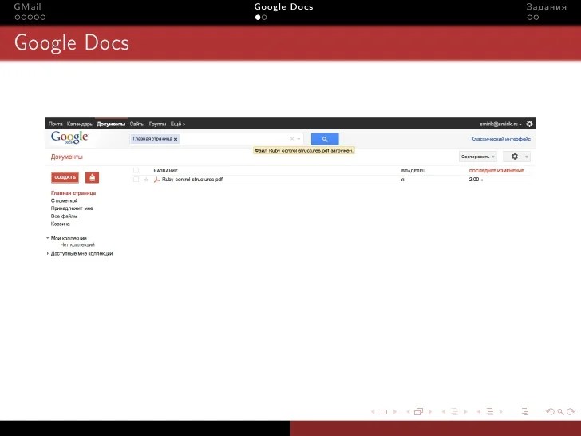
Task: Open Сайты in the top bar
Action: tap(137, 124)
